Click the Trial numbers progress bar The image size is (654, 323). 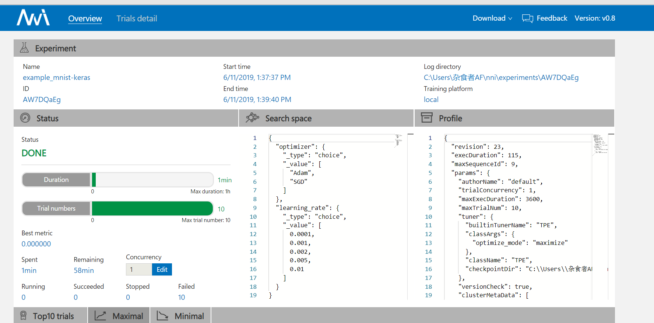tap(118, 208)
